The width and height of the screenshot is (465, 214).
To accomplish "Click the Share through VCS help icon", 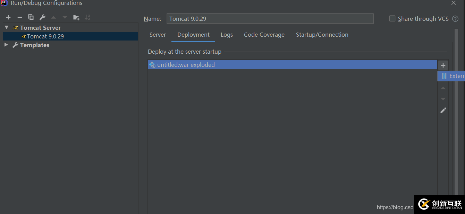I will (x=455, y=19).
